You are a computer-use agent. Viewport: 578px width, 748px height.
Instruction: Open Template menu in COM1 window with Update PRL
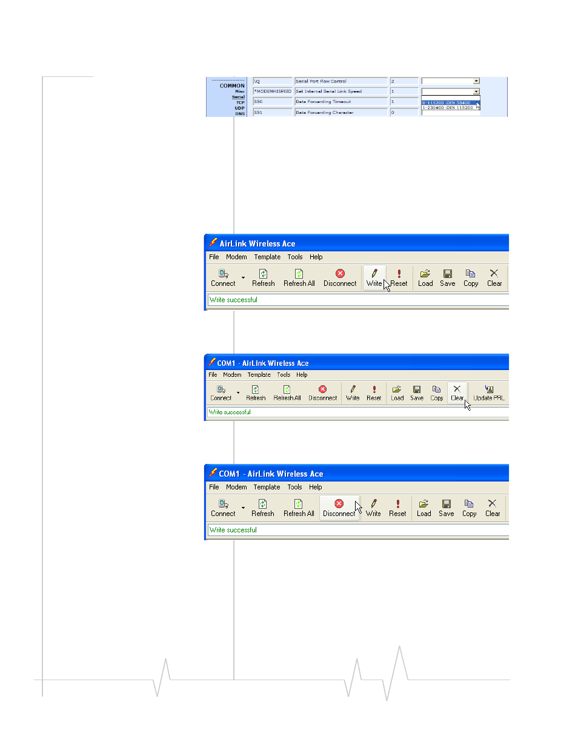tap(259, 375)
